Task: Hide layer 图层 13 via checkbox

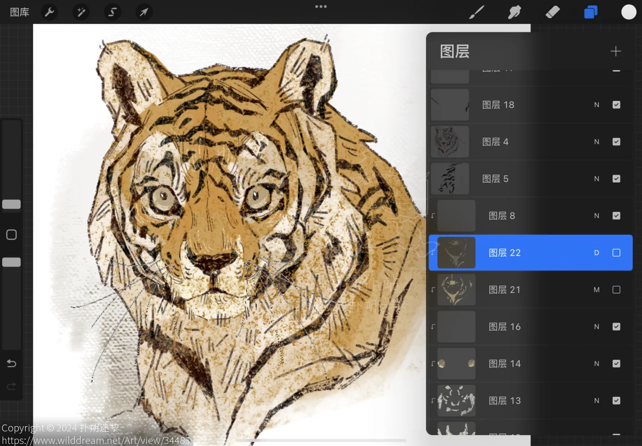Action: pos(616,401)
